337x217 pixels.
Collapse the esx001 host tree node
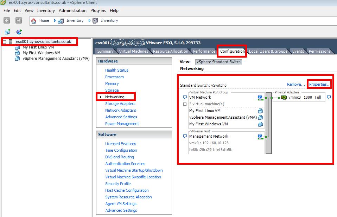pyautogui.click(x=4, y=42)
